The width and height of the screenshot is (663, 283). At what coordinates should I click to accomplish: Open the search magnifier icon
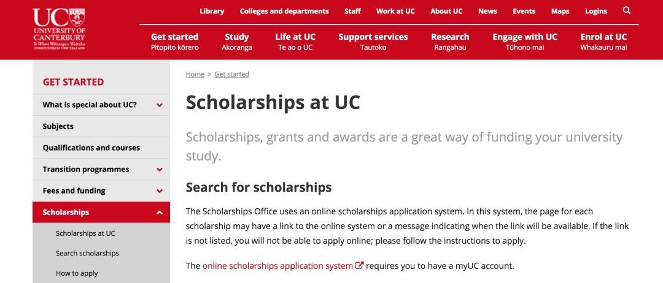[627, 10]
